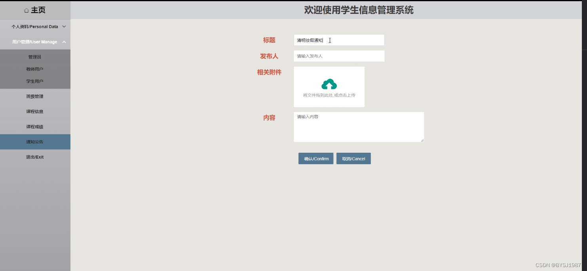The height and width of the screenshot is (271, 587).
Task: Select 管理员 submenu item
Action: 35,57
